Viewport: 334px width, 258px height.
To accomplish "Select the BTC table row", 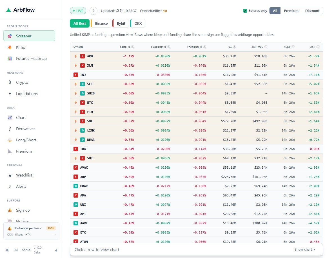I will (196, 103).
